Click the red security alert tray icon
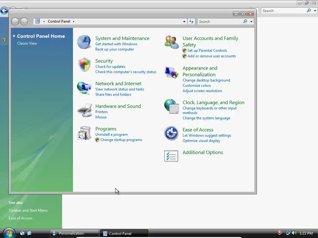Screen dimensions: 318x238 coord(280,233)
